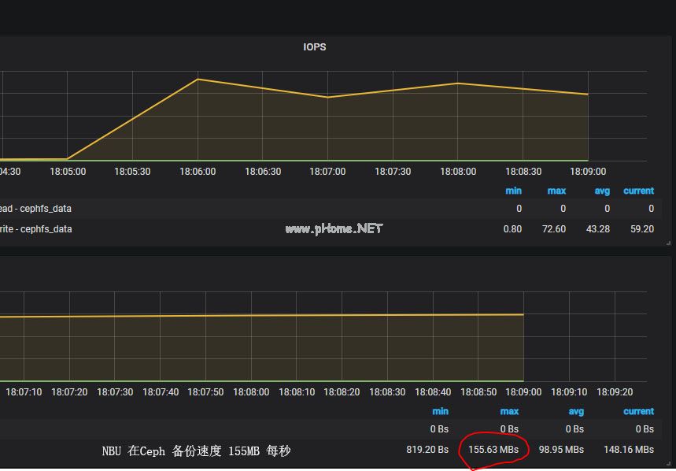Sort legend by the current column
This screenshot has width=676, height=471.
638,191
